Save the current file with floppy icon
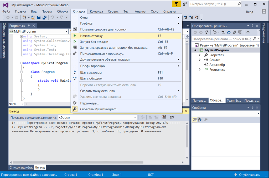269x178 pixels. (39, 18)
